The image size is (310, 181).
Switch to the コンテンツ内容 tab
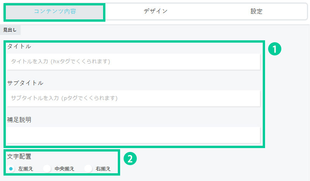[x=55, y=11]
